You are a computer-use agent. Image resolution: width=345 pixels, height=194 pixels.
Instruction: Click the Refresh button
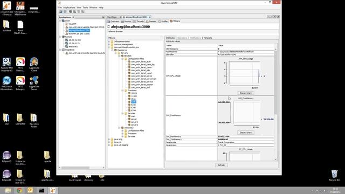pos(221,165)
